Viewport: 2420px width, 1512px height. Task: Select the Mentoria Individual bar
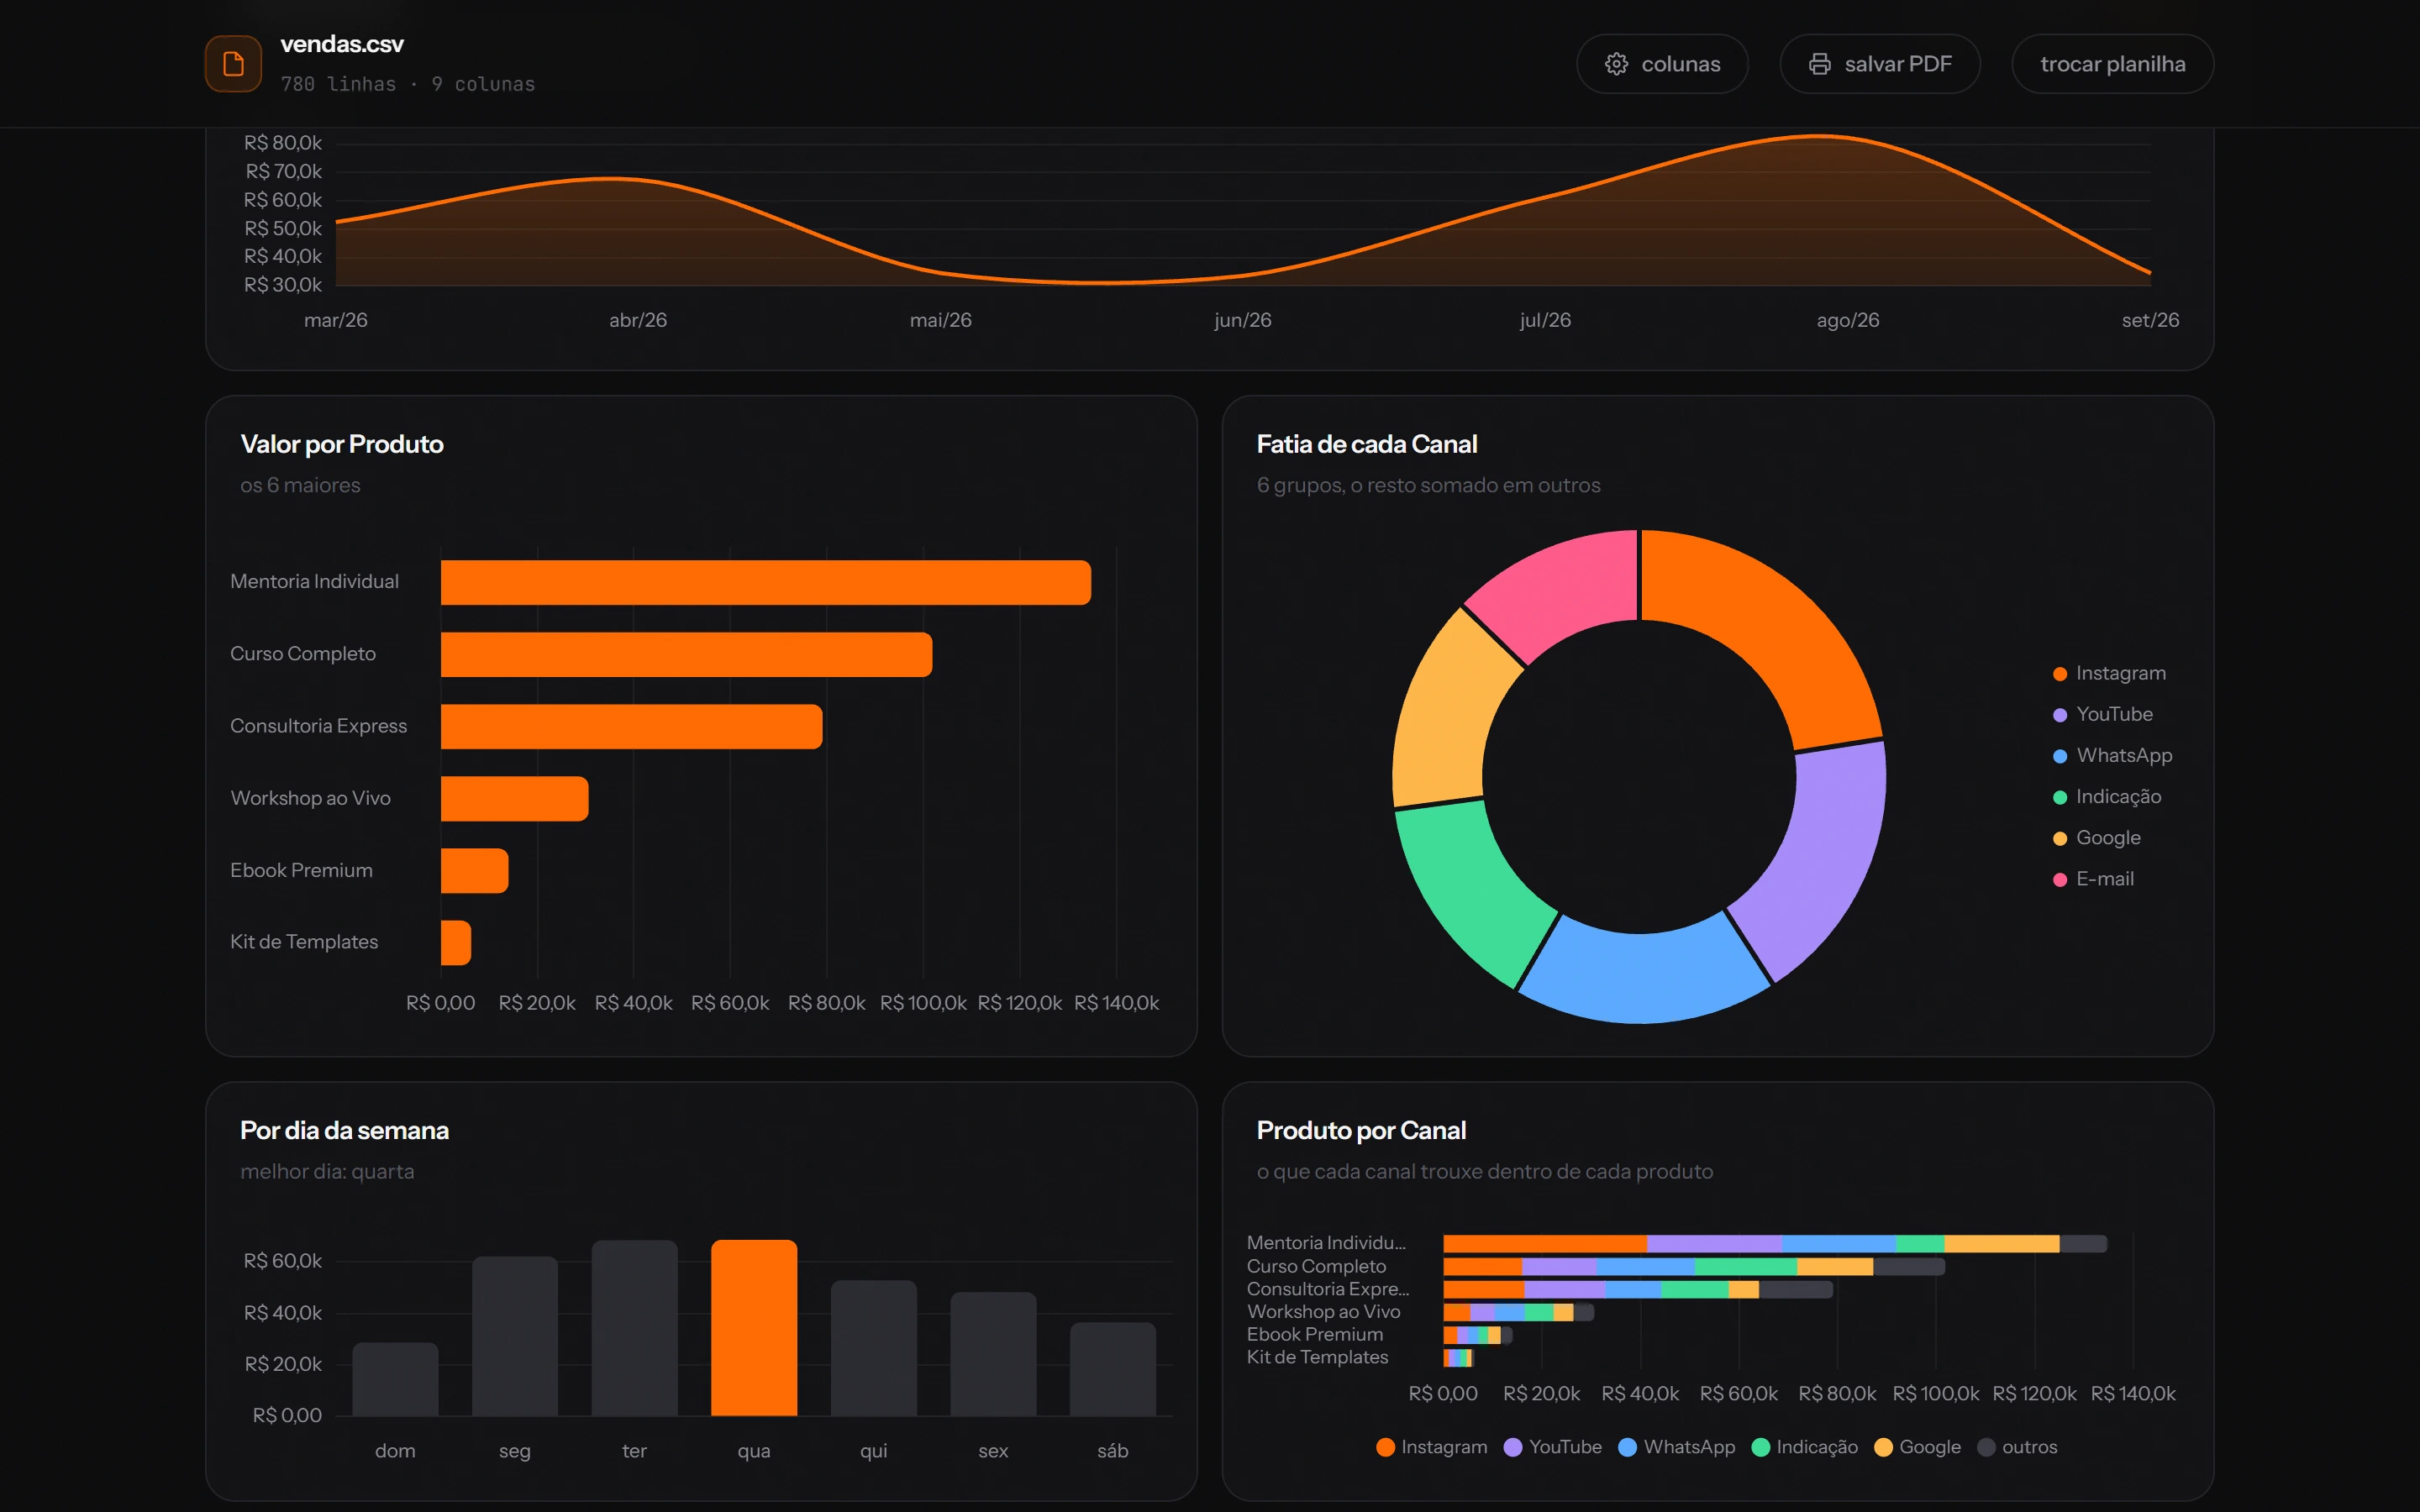[766, 582]
